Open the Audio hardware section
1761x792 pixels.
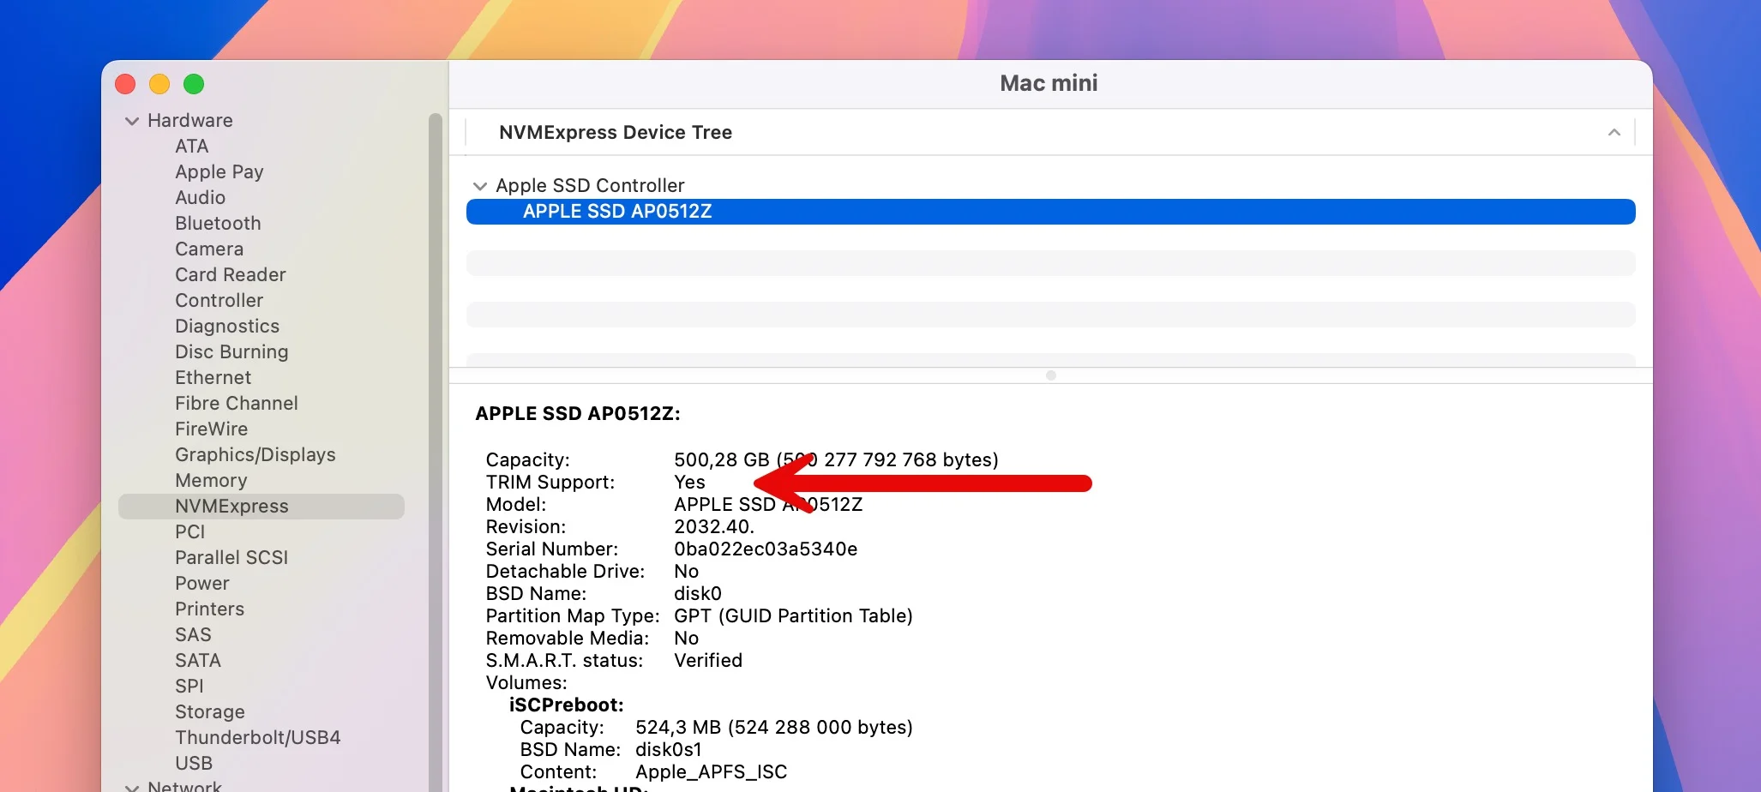tap(200, 197)
